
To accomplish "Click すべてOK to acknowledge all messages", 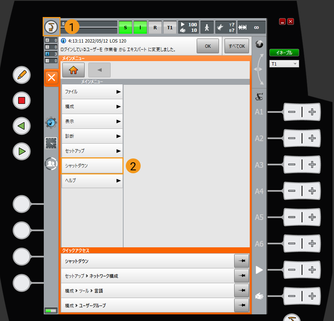I will click(237, 46).
